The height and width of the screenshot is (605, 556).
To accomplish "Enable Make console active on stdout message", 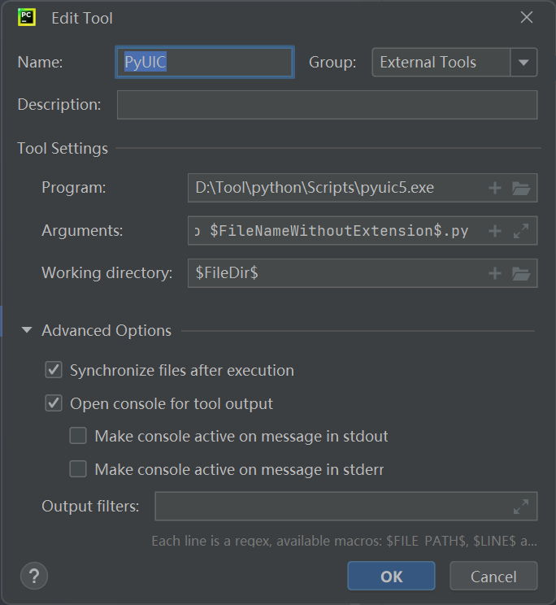I will coord(78,437).
